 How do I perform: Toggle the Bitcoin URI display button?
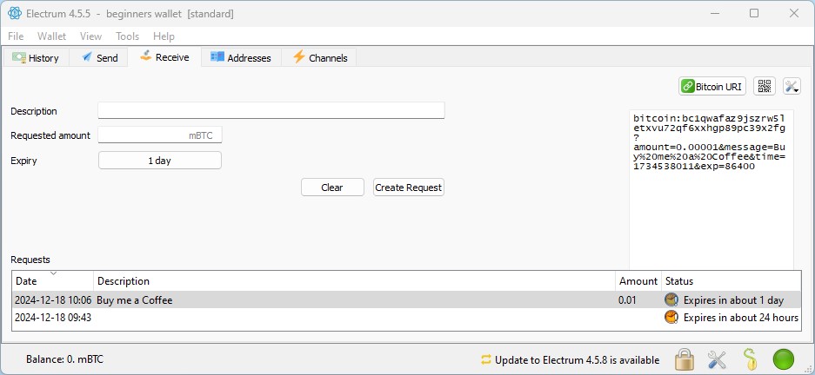pyautogui.click(x=712, y=86)
